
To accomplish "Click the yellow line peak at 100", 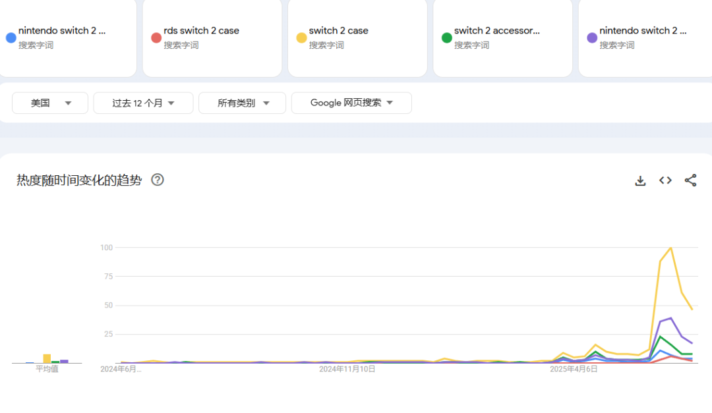I will 670,248.
